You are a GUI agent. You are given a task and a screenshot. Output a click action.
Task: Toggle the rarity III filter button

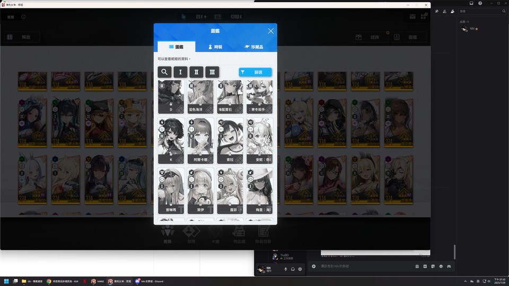pyautogui.click(x=212, y=72)
